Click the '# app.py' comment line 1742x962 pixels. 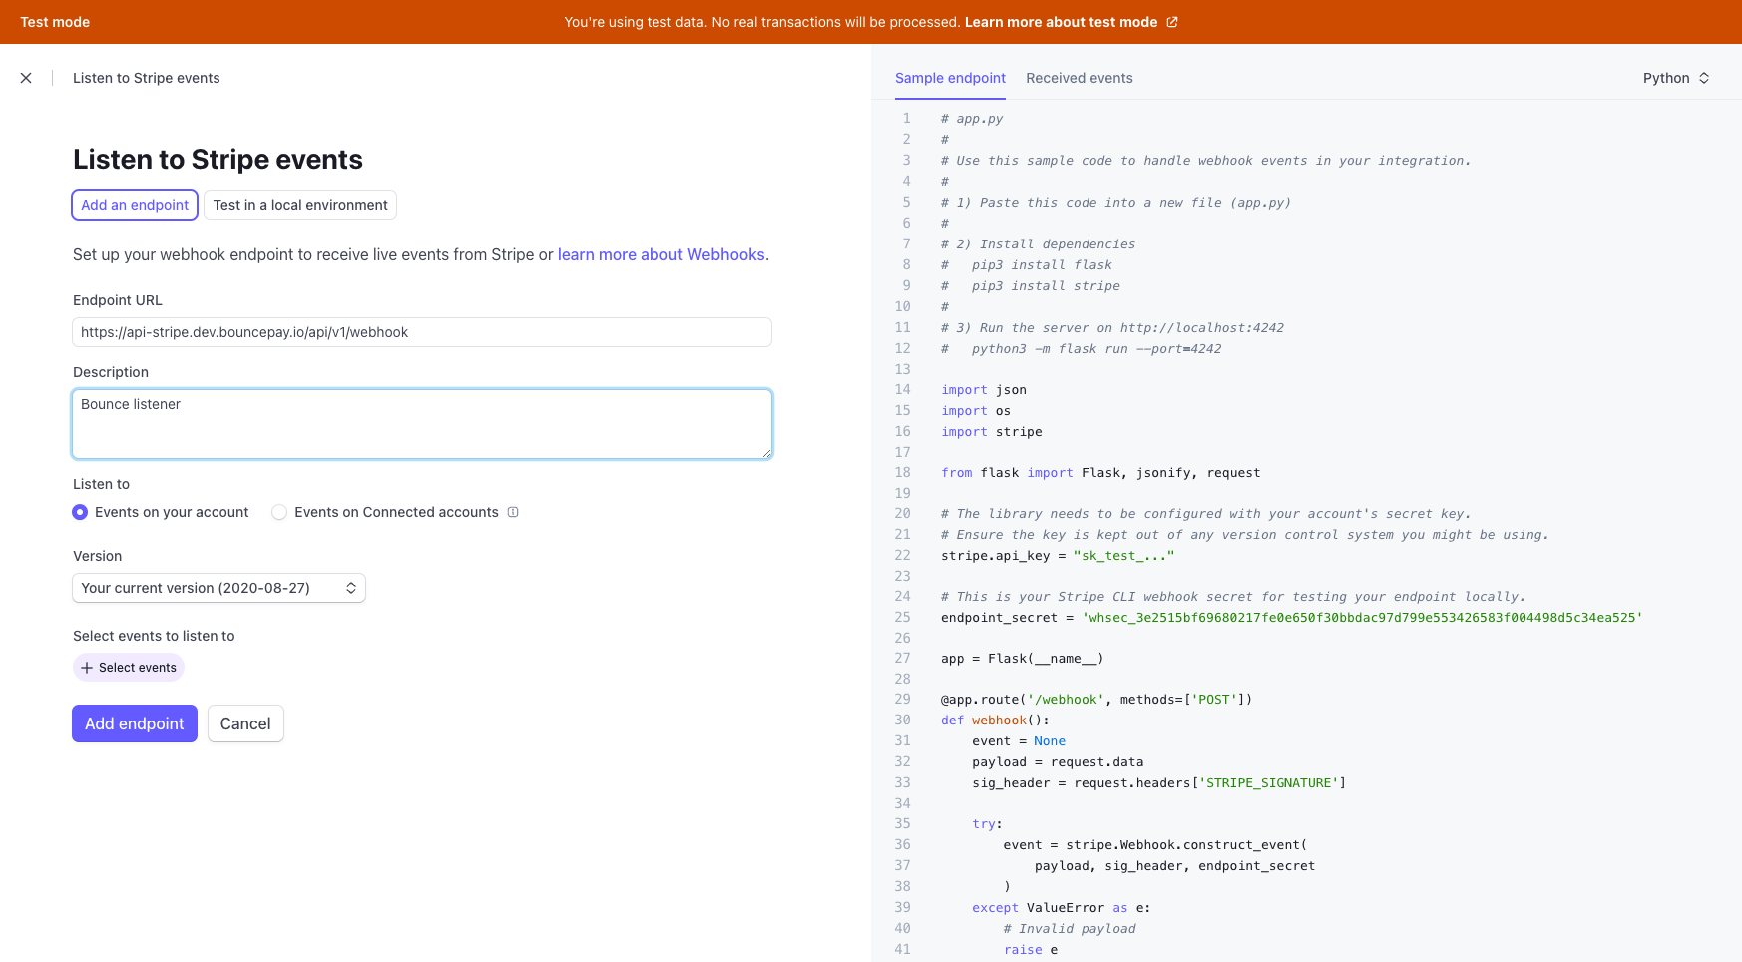point(972,119)
